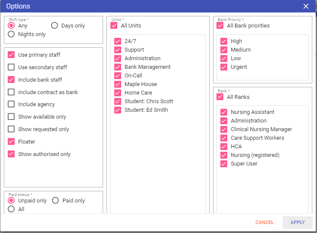
Task: Uncheck the All Units checkbox
Action: 114,26
